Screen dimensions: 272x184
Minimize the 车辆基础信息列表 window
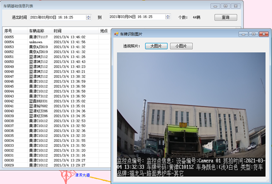coord(215,6)
